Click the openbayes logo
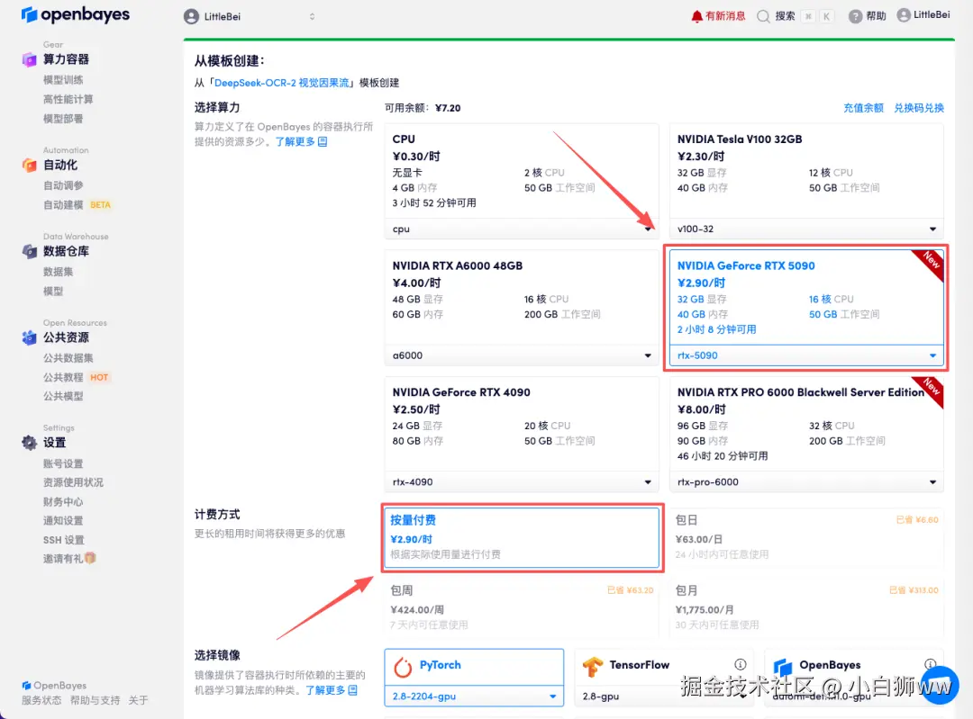Viewport: 973px width, 719px height. pyautogui.click(x=75, y=14)
